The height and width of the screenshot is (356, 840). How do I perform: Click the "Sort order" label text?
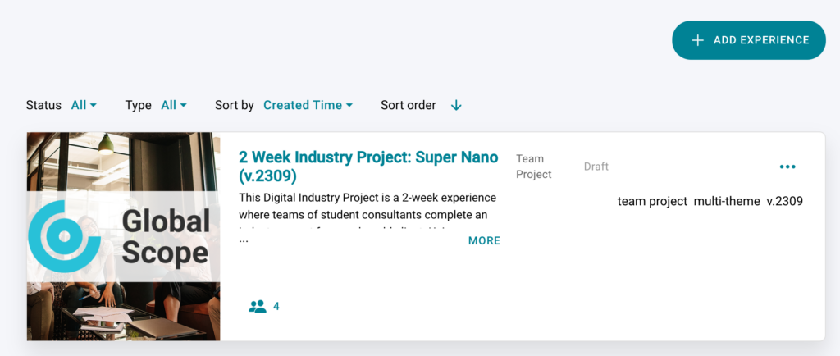pyautogui.click(x=409, y=105)
